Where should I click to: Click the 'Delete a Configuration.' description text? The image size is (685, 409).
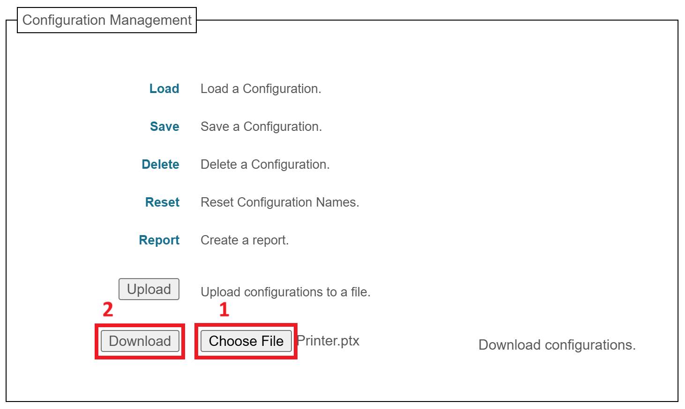(265, 165)
